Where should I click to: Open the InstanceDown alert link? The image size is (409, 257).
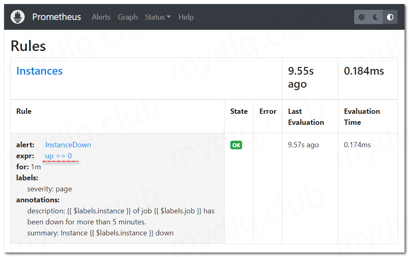(x=68, y=145)
